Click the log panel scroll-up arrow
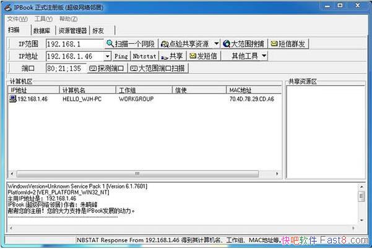 (361, 187)
